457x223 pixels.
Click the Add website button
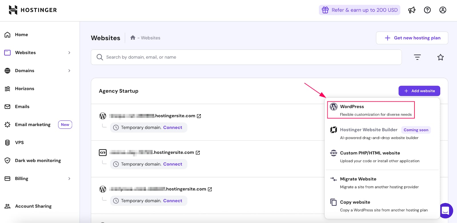pyautogui.click(x=419, y=91)
